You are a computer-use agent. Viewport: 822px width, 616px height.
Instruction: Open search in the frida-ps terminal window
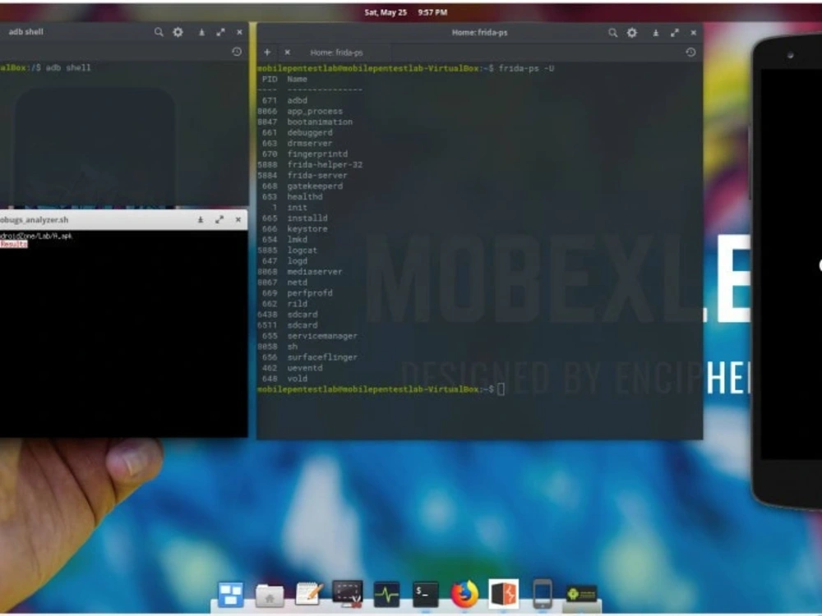tap(613, 33)
